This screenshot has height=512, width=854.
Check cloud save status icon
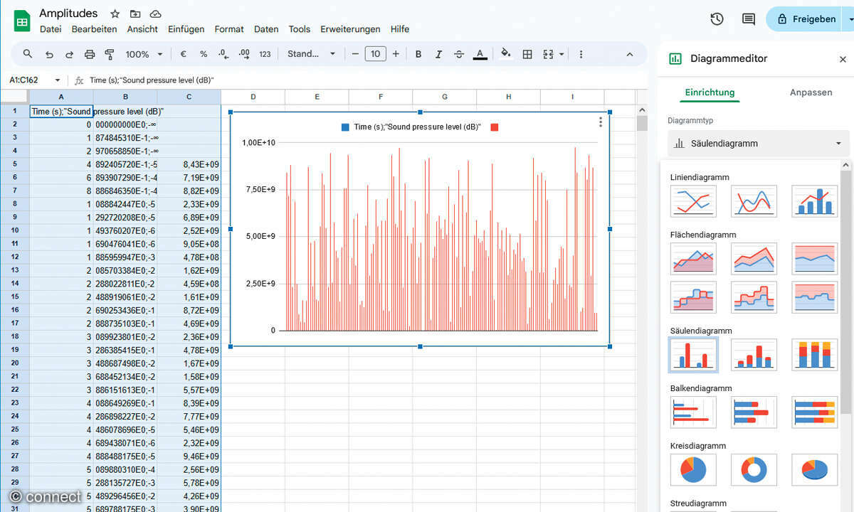coord(155,14)
